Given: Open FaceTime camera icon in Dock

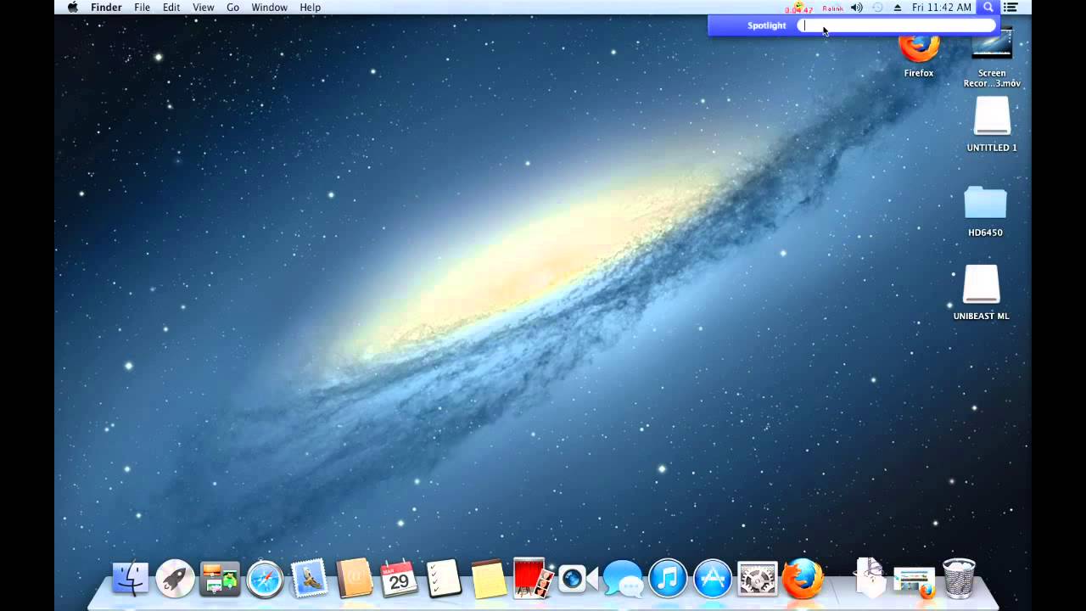Looking at the screenshot, I should (578, 580).
